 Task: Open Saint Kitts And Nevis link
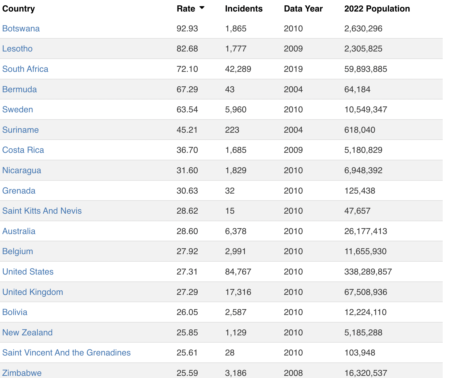(42, 211)
